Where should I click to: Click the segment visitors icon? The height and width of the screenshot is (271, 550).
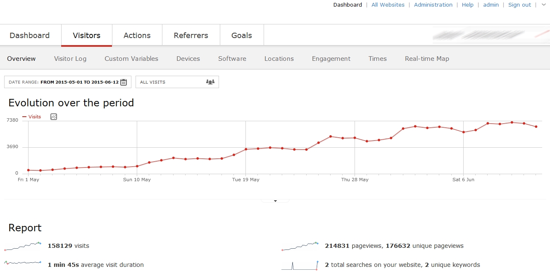pos(210,82)
